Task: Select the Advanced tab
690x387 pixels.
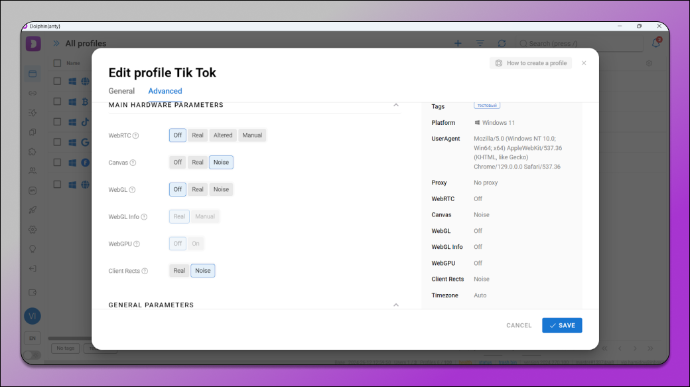Action: 165,91
